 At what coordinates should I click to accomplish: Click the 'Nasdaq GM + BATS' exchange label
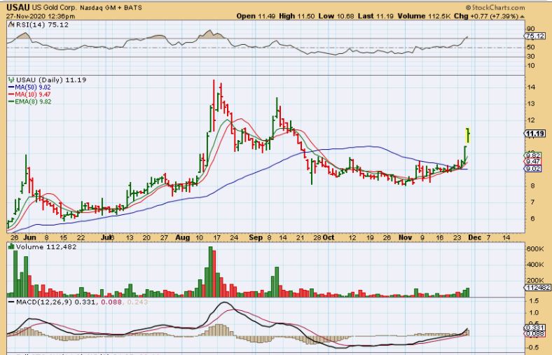tap(111, 8)
